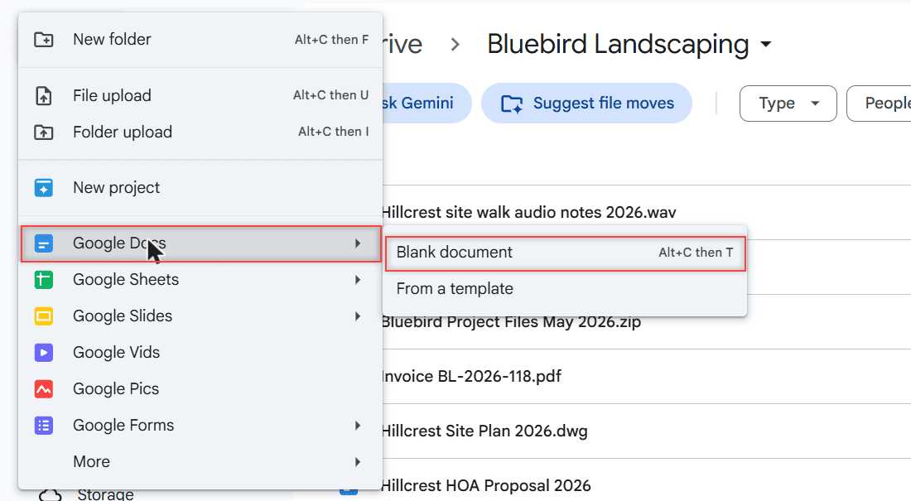Click the My Drive breadcrumb text
Viewport: 911px width, 501px height.
(x=402, y=44)
